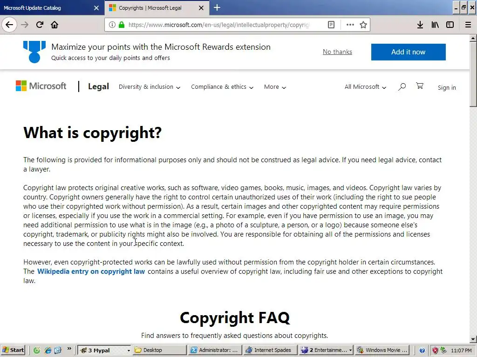This screenshot has height=357, width=477.
Task: Toggle reader view in the address bar
Action: (x=331, y=25)
